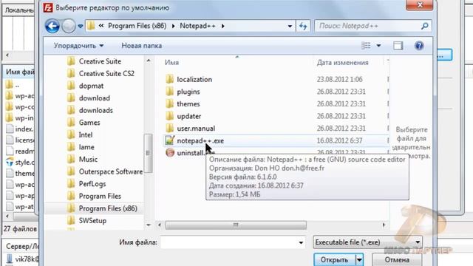Click Имя файла column header in FileZilla

coord(20,72)
